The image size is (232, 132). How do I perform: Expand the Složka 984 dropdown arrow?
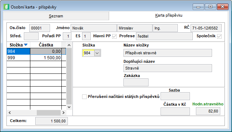(97, 53)
